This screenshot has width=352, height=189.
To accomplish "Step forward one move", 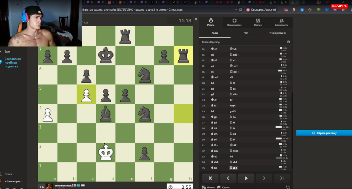I will point(264,178).
